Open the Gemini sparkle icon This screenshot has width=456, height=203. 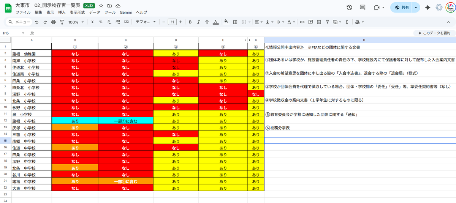pyautogui.click(x=427, y=8)
